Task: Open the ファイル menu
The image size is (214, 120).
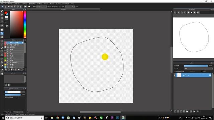Action: [3, 4]
